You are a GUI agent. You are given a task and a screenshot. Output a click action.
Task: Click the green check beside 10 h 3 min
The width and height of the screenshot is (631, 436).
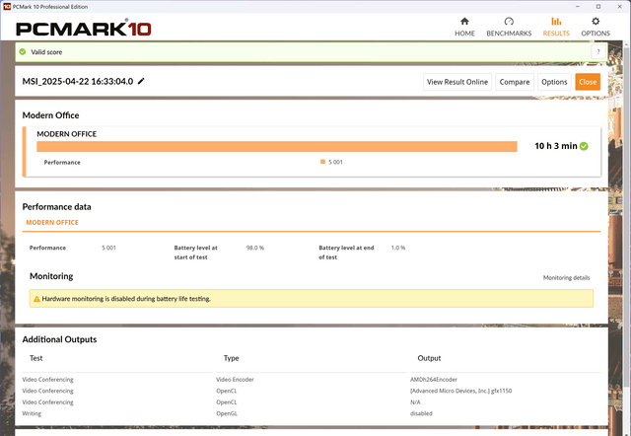584,146
